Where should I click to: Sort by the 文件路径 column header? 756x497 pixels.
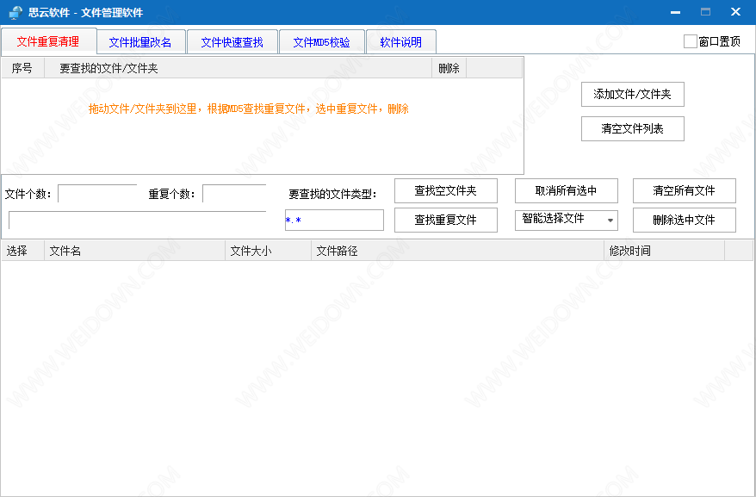tap(457, 251)
